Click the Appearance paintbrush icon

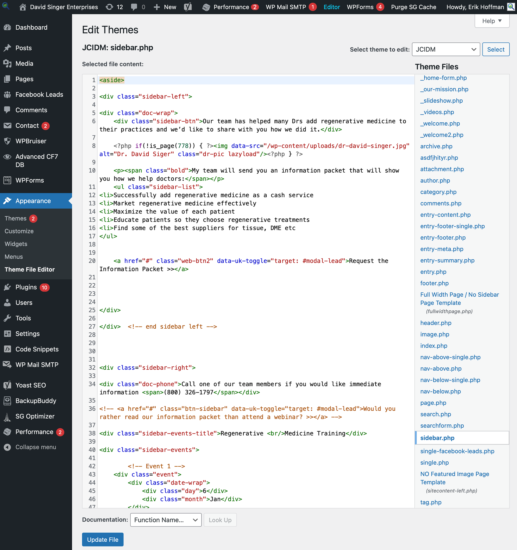[x=8, y=201]
